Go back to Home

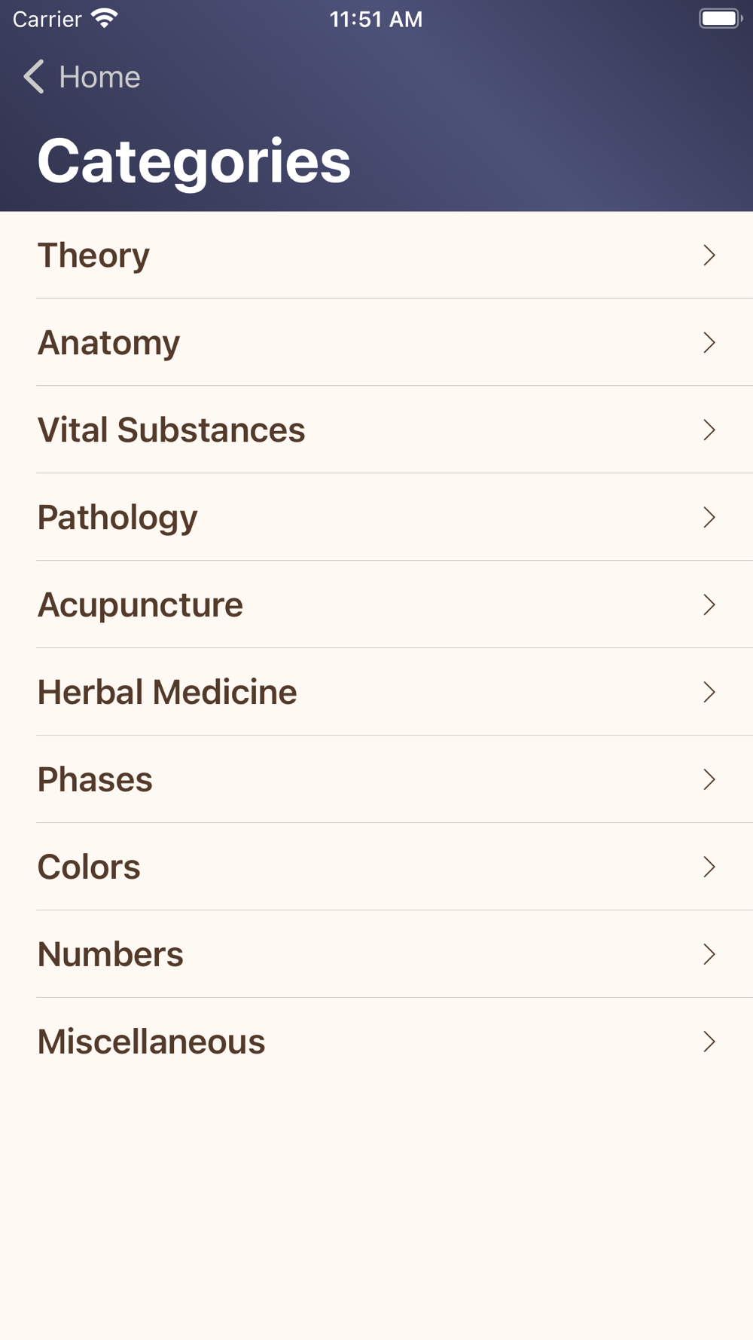click(82, 77)
